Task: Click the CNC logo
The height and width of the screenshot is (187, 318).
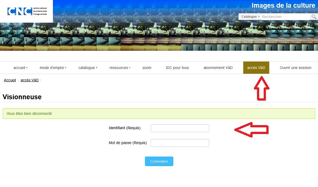Action: coord(27,11)
